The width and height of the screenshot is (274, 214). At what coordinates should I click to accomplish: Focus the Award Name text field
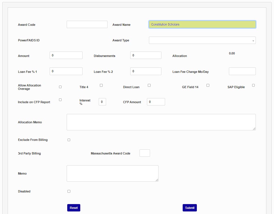click(202, 24)
